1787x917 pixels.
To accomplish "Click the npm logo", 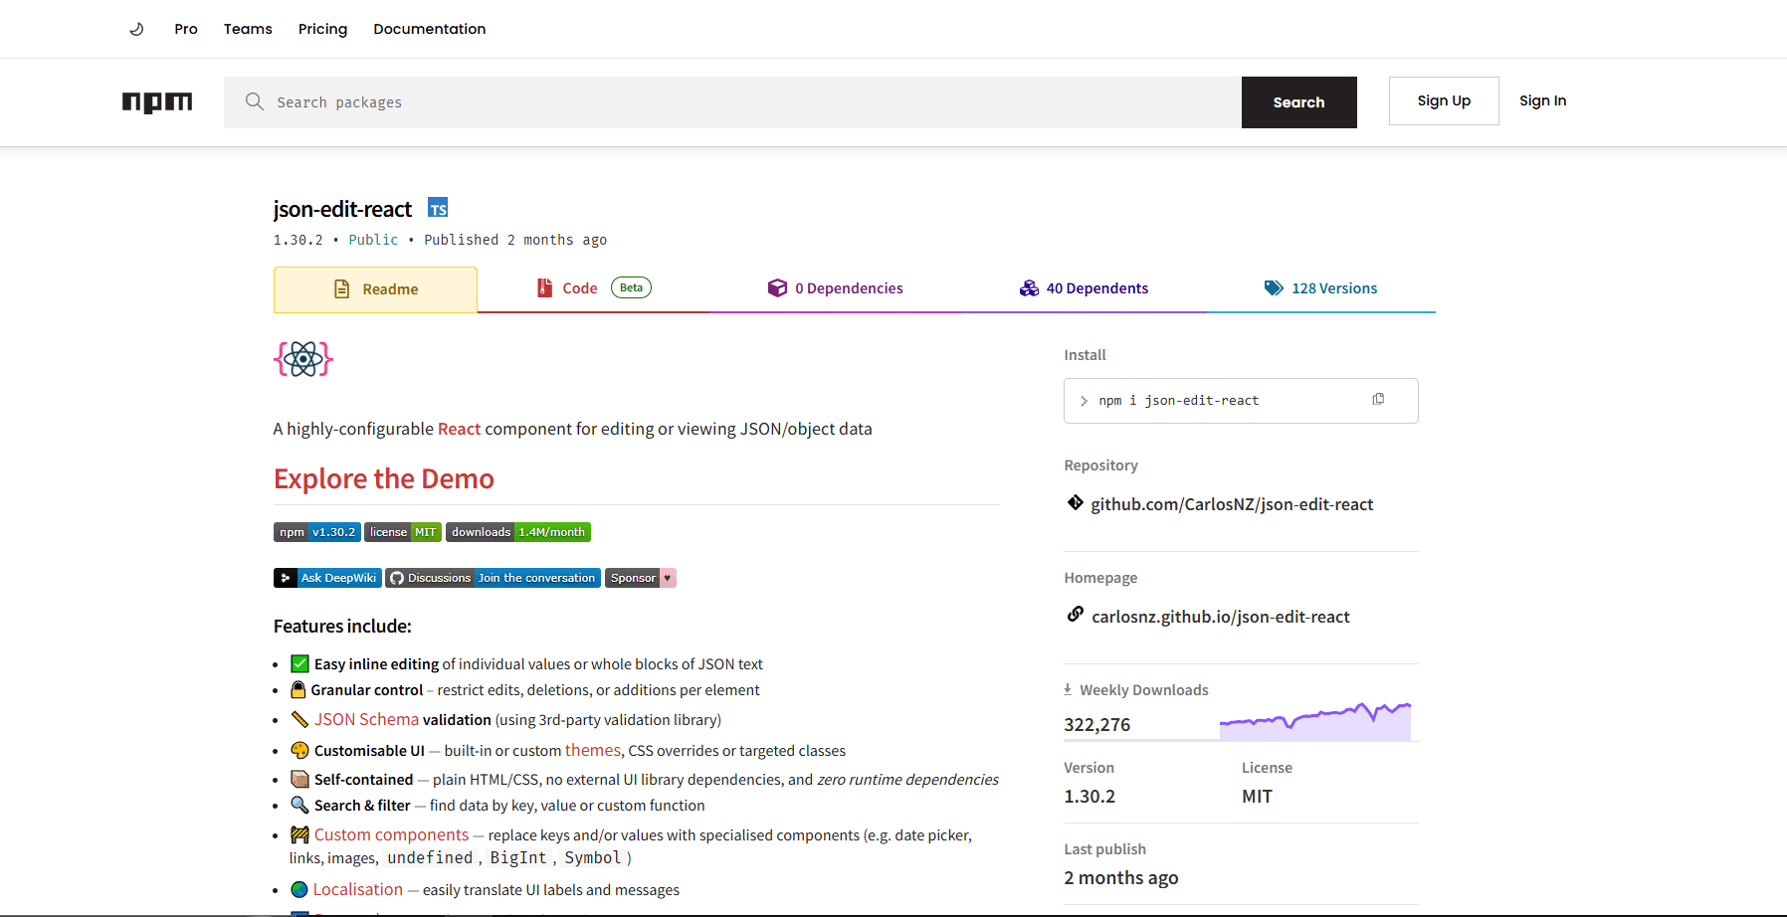I will pos(157,101).
